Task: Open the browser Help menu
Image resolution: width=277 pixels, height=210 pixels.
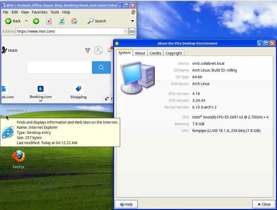Action: click(66, 12)
